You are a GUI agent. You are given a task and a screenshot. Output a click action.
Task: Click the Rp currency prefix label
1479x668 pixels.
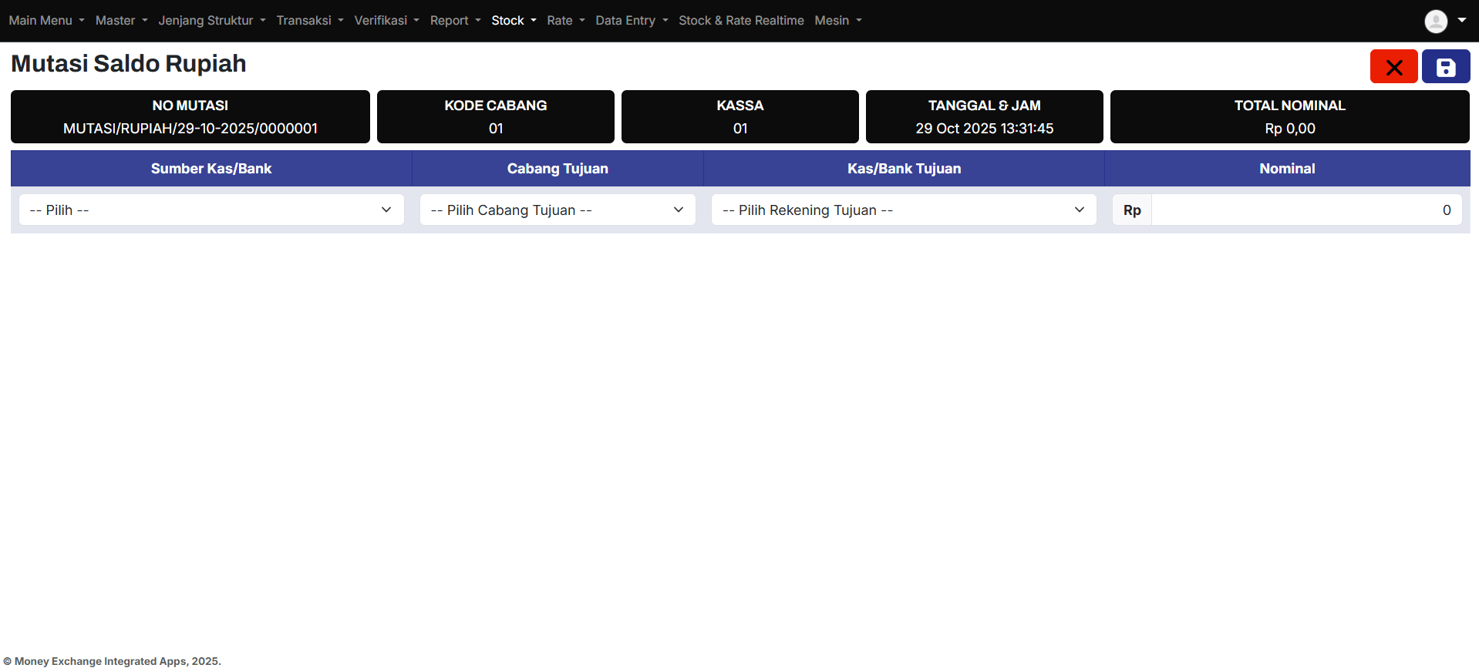1131,210
